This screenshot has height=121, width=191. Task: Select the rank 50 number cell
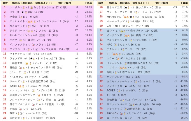pos(101,118)
